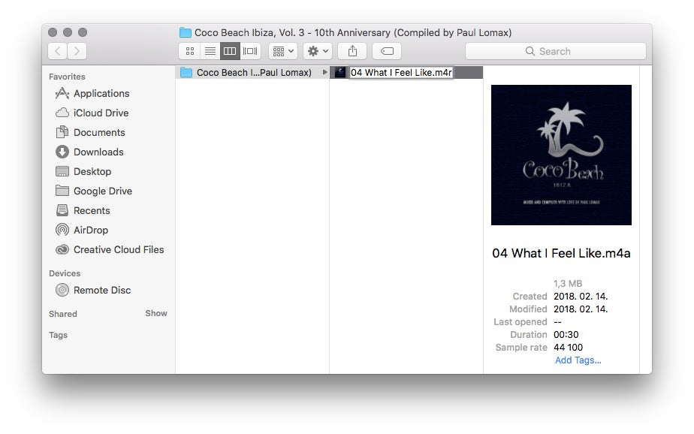Click the Coco Beach album art preview
The width and height of the screenshot is (694, 434).
coord(561,155)
